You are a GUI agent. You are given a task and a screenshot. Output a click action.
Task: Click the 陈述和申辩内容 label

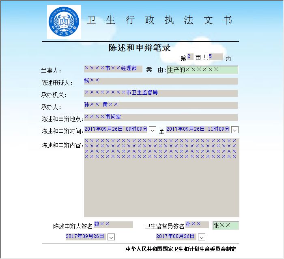click(x=62, y=145)
